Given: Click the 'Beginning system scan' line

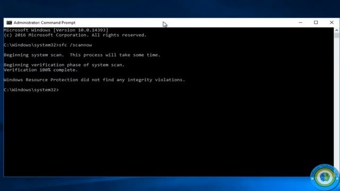Looking at the screenshot, I should (x=82, y=55).
